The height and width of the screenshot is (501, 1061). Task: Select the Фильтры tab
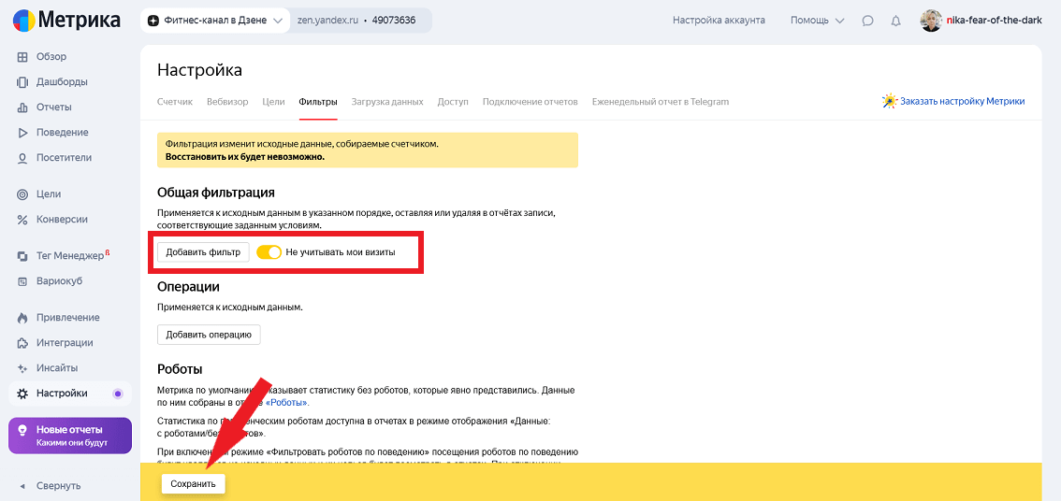point(318,102)
